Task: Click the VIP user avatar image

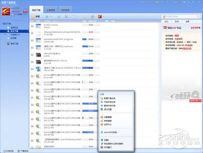Action: (x=6, y=11)
